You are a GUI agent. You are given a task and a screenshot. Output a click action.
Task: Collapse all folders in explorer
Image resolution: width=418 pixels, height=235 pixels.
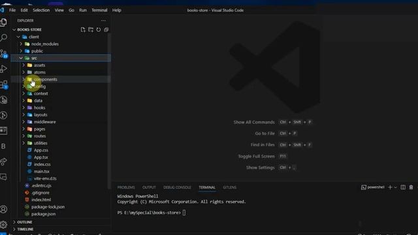point(106,29)
